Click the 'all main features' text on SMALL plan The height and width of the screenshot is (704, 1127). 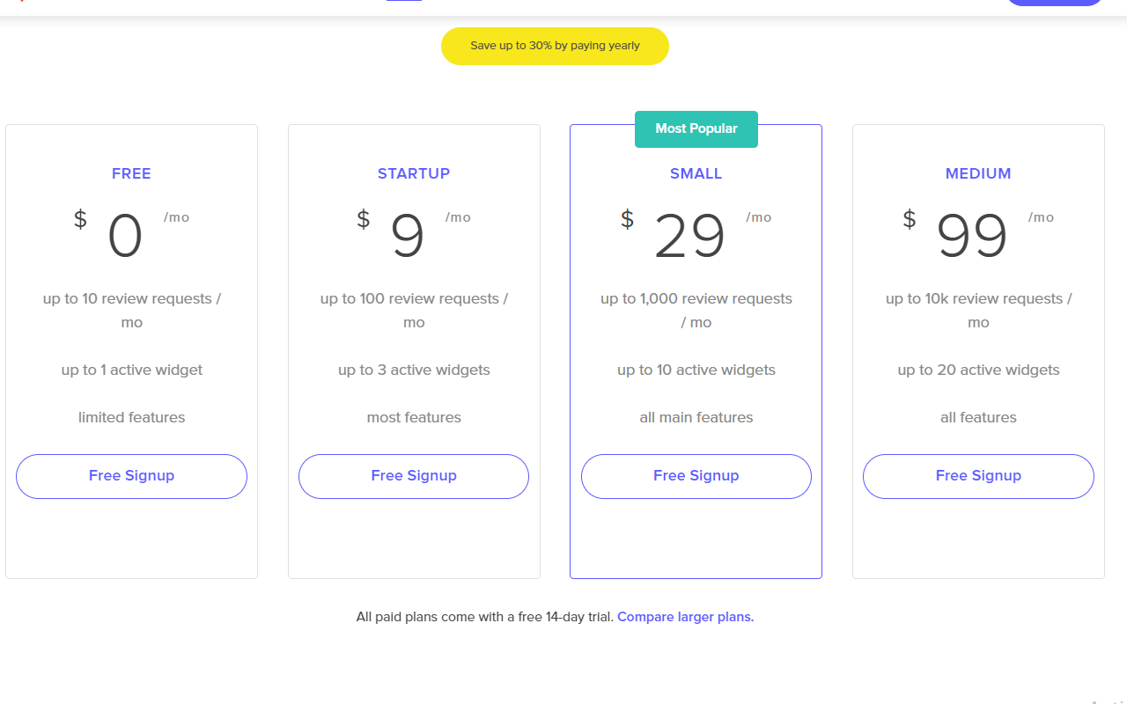click(696, 417)
